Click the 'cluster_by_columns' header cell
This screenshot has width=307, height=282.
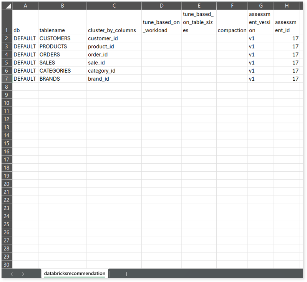114,22
